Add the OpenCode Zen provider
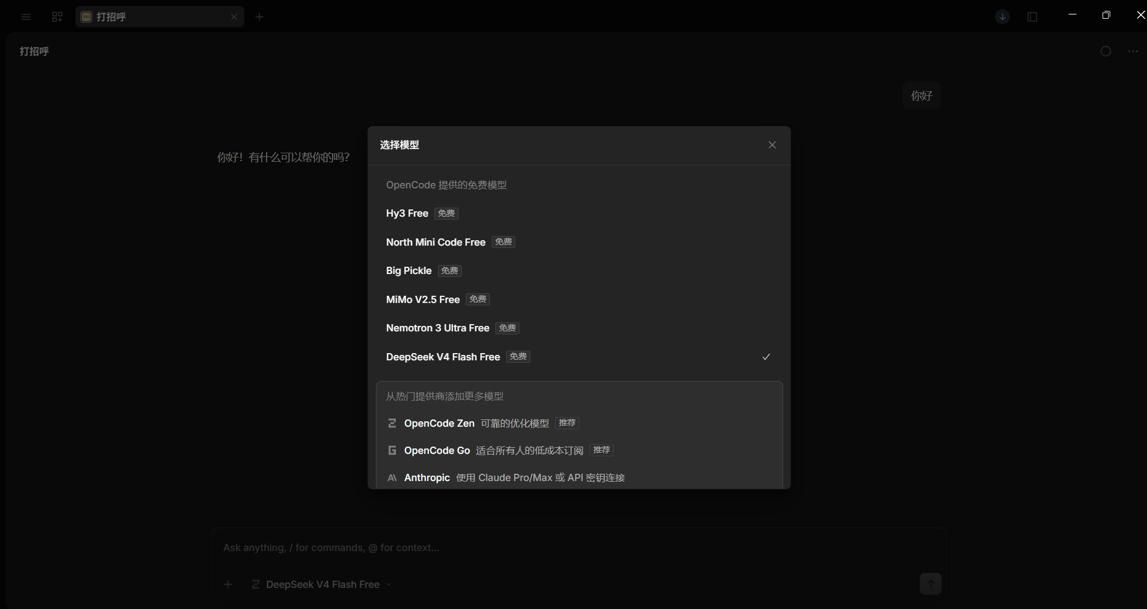This screenshot has width=1147, height=609. coord(579,423)
